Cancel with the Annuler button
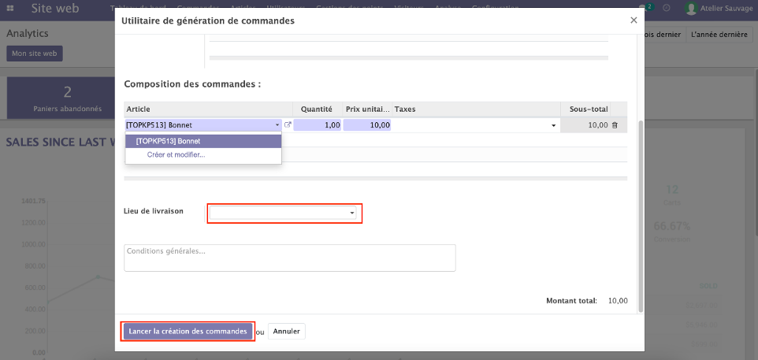 pos(287,332)
